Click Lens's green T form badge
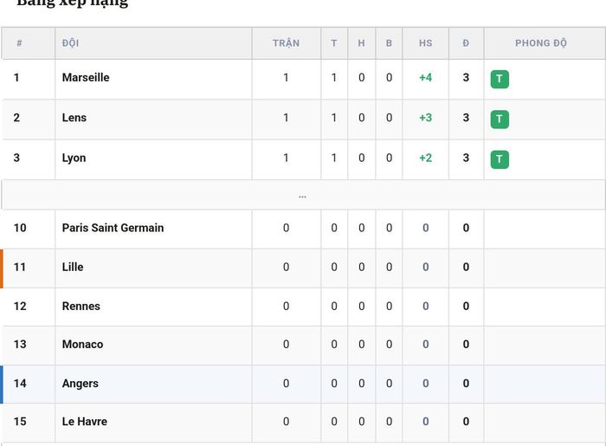Image resolution: width=606 pixels, height=446 pixels. (x=500, y=119)
